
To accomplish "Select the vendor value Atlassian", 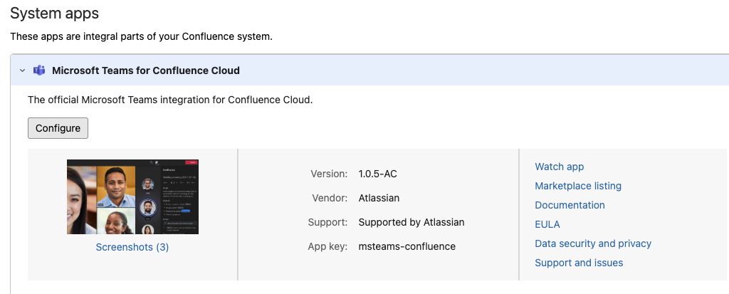I will coord(379,198).
